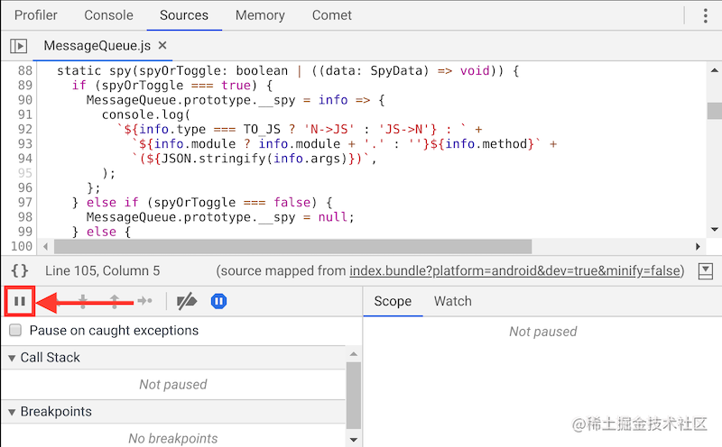This screenshot has width=722, height=447.
Task: Show the file navigator sidebar
Action: click(19, 46)
